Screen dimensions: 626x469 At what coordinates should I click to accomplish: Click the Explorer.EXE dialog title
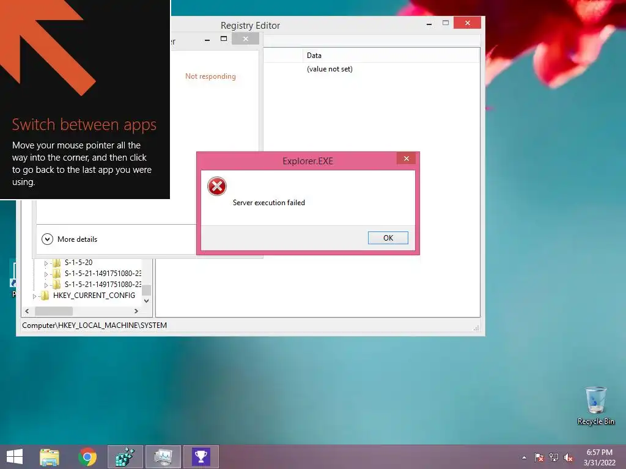[308, 161]
